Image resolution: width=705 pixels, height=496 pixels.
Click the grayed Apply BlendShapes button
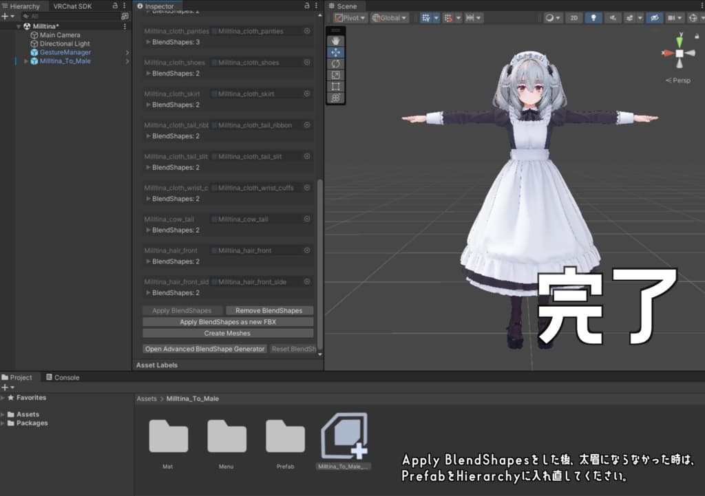tap(182, 310)
